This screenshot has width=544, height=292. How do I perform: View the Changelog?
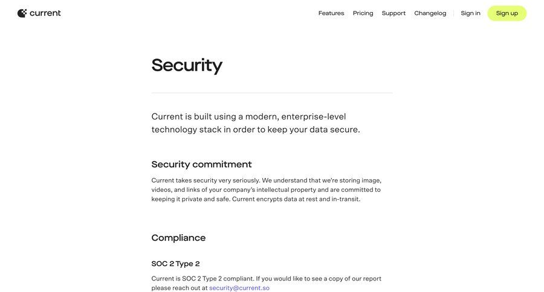point(430,13)
